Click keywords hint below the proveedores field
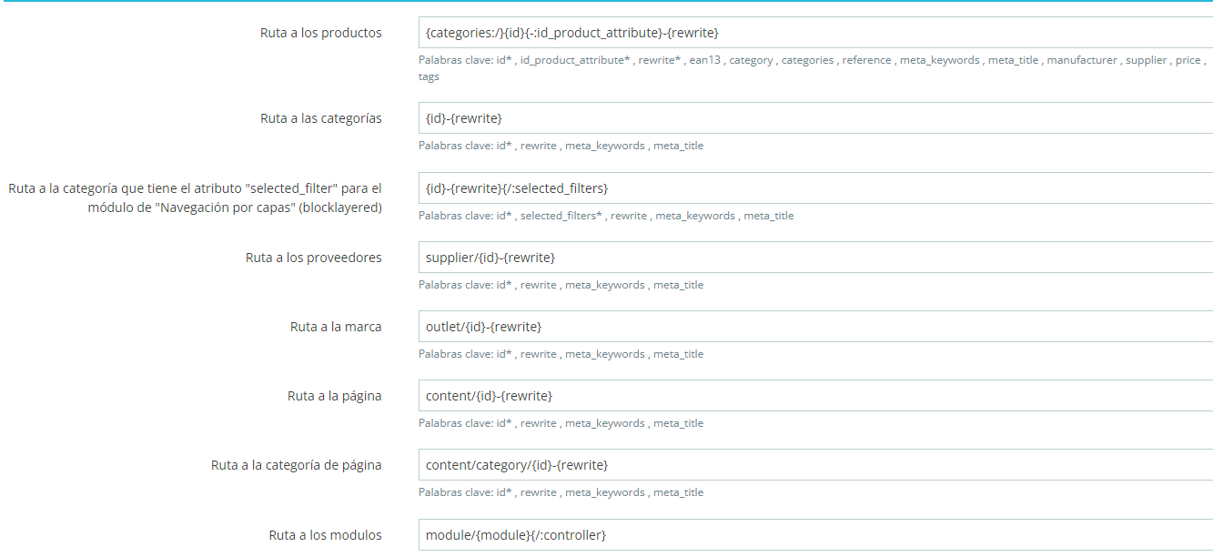Screen dimensions: 1213x557 tap(561, 285)
